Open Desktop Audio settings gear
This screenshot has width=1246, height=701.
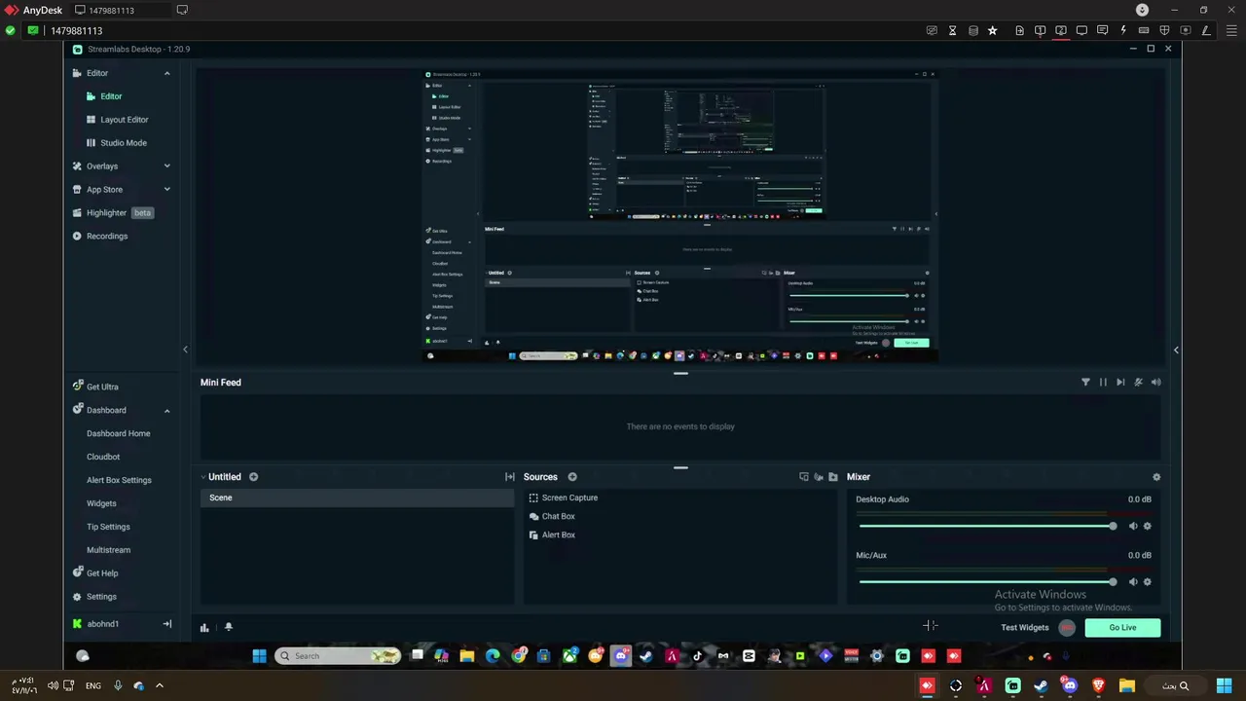pyautogui.click(x=1148, y=526)
